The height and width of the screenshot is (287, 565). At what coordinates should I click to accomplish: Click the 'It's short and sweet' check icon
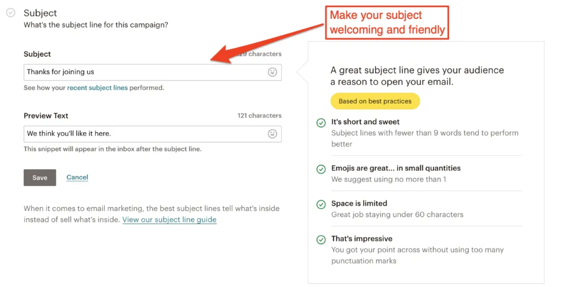coord(321,123)
